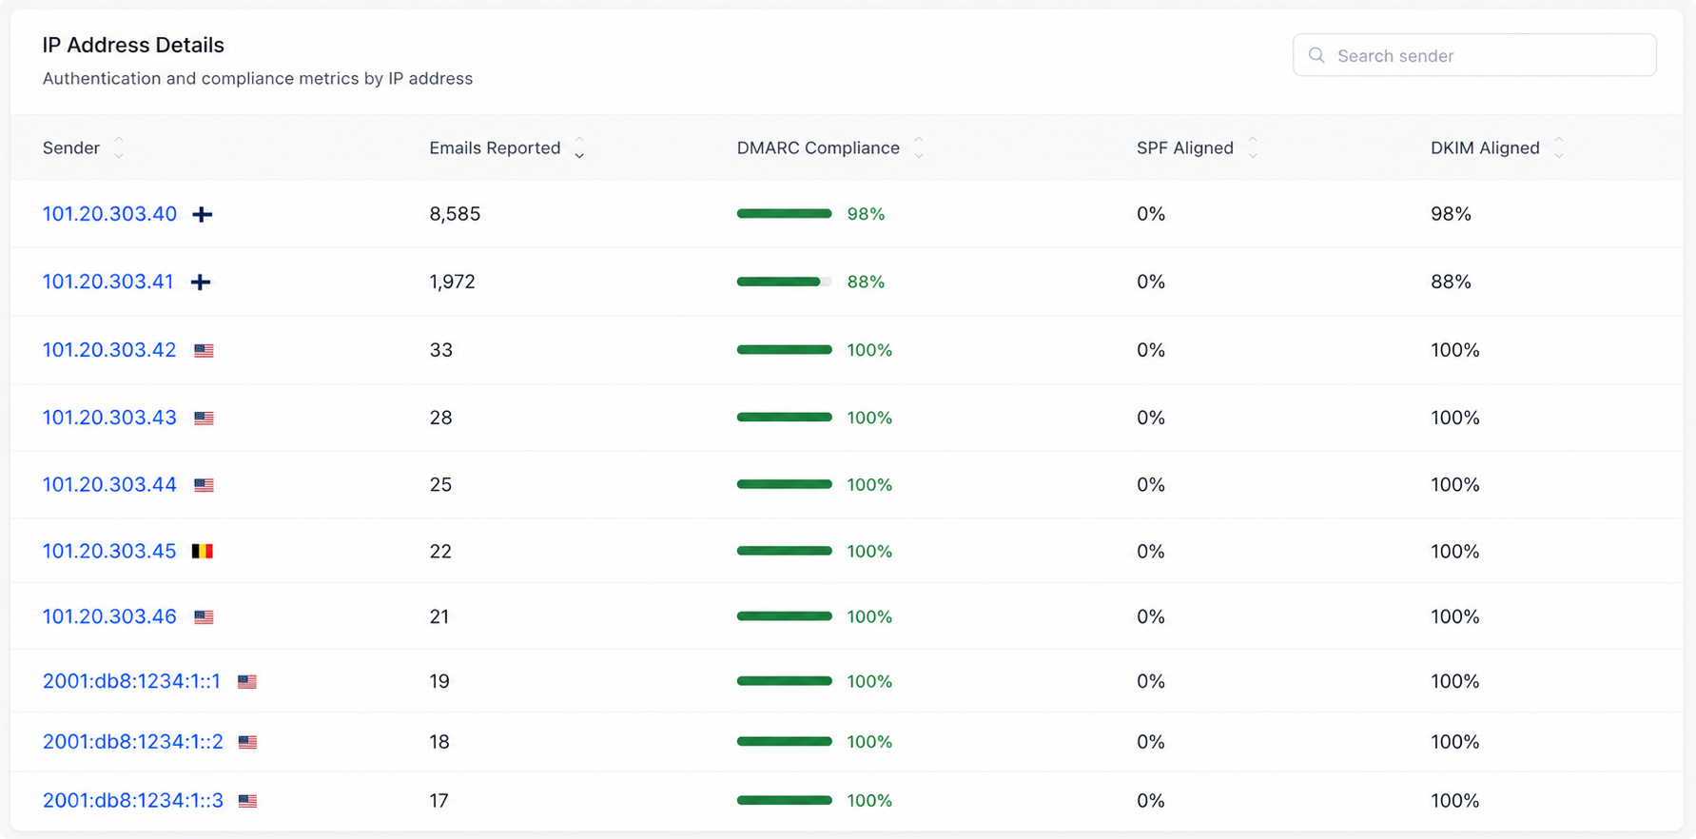Viewport: 1696px width, 839px height.
Task: Open sender 101.20.303.43 link
Action: click(109, 418)
